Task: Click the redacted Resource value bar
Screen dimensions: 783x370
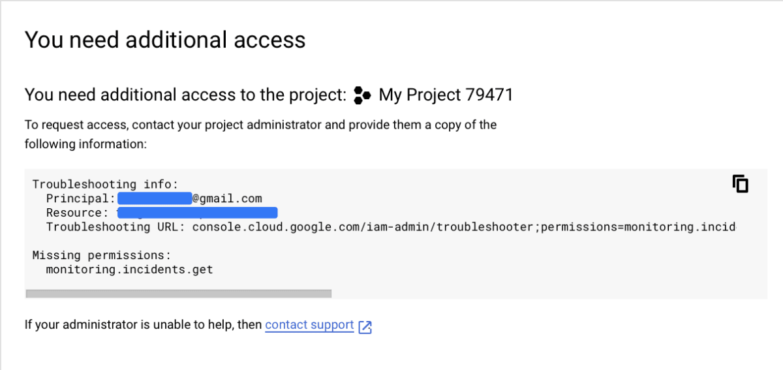Action: click(197, 212)
